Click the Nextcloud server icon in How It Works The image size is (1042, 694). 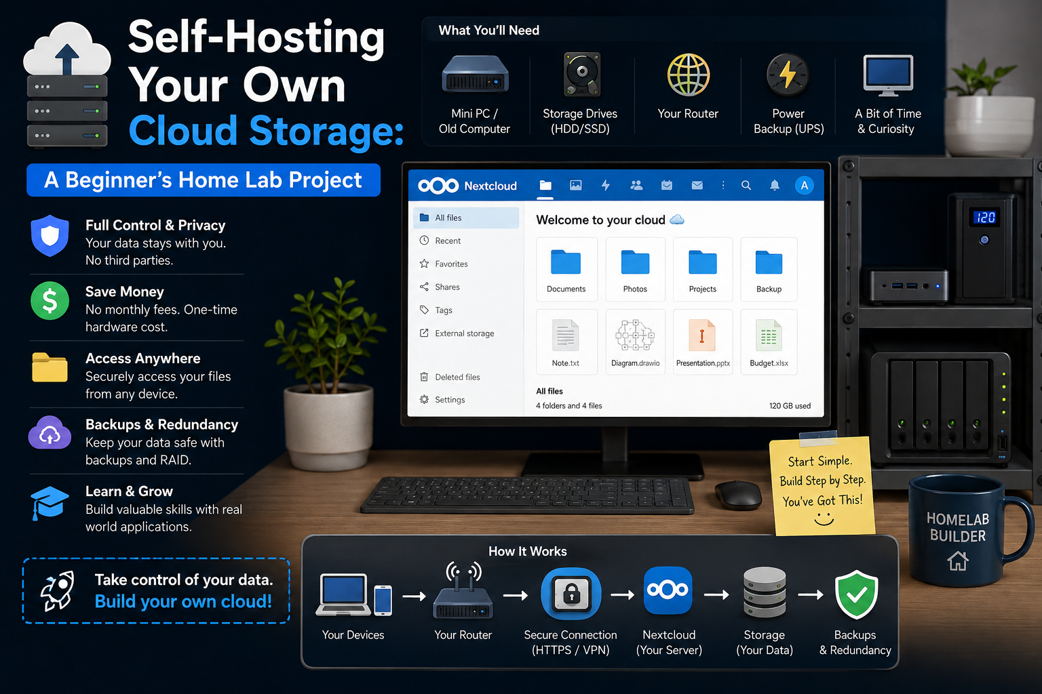tap(668, 590)
